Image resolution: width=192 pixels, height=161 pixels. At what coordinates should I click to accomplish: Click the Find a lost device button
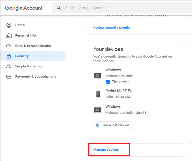[x=113, y=125]
